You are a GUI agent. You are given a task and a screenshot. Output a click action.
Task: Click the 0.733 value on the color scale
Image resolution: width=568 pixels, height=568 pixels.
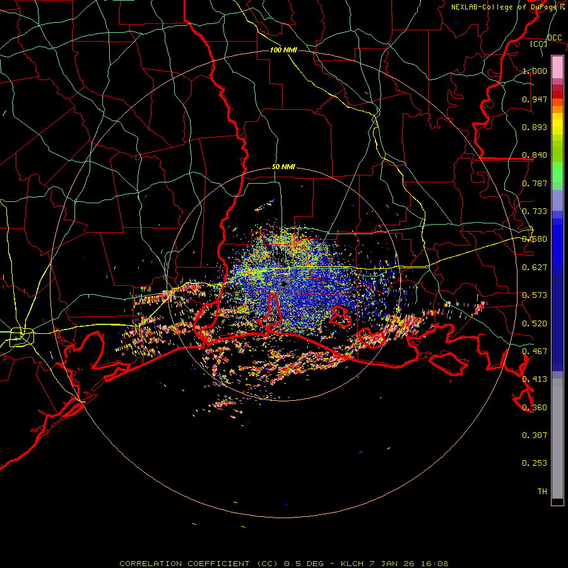[535, 211]
